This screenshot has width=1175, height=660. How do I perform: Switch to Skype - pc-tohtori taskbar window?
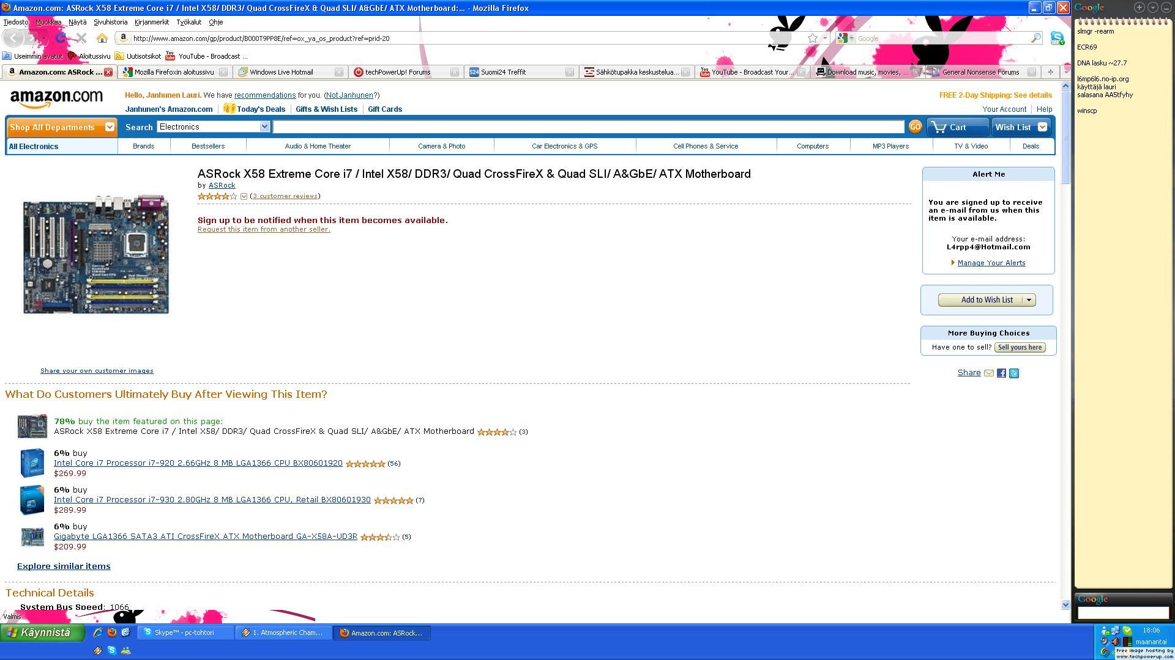[185, 633]
